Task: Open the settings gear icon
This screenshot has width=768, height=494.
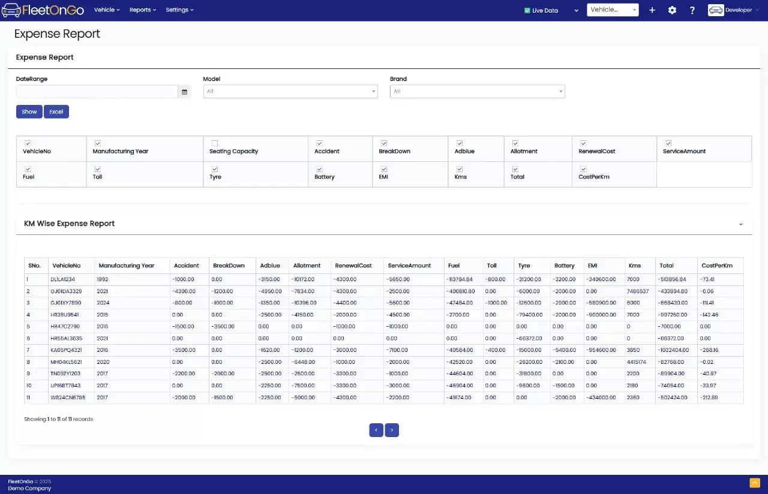Action: click(672, 10)
